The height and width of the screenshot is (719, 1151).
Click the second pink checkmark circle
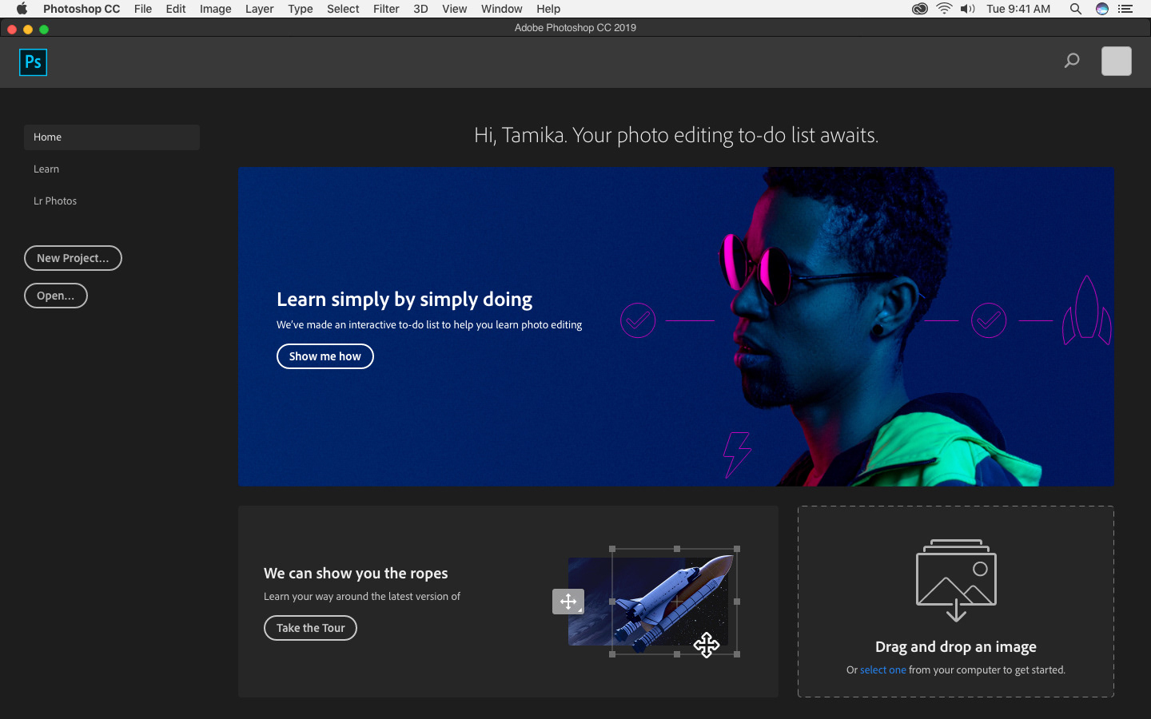pyautogui.click(x=989, y=320)
